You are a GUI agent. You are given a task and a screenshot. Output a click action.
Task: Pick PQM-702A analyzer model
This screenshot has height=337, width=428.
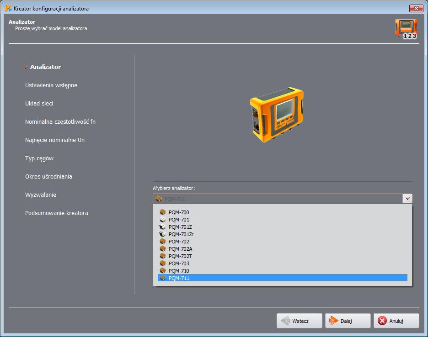coord(283,249)
